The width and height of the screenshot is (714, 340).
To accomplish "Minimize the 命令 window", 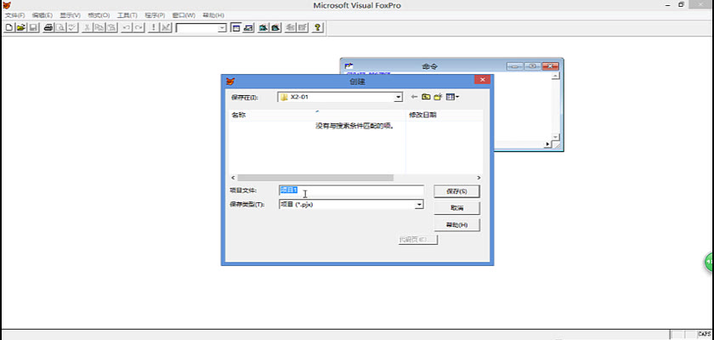I will [515, 66].
